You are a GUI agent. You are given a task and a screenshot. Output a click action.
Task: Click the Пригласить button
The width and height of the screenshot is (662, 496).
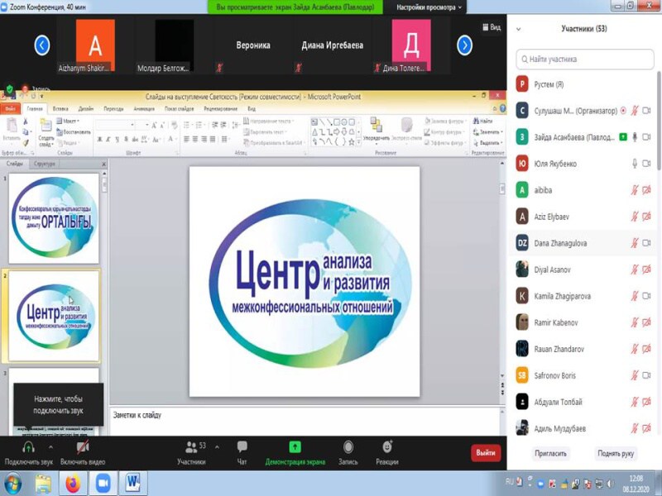coord(550,453)
